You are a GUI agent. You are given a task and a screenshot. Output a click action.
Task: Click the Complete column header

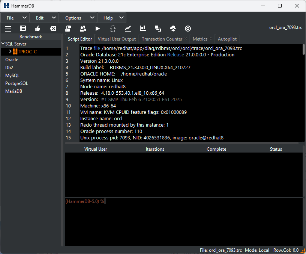pyautogui.click(x=216, y=149)
